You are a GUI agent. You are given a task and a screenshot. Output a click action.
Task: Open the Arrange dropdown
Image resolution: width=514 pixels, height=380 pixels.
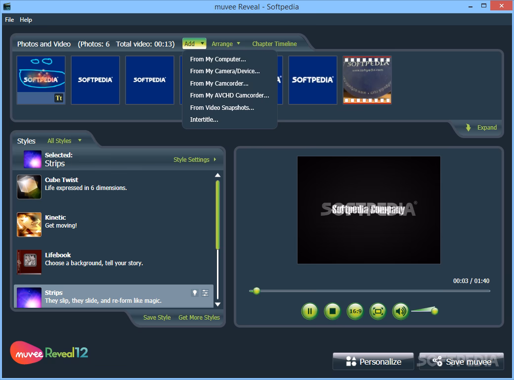(x=226, y=44)
